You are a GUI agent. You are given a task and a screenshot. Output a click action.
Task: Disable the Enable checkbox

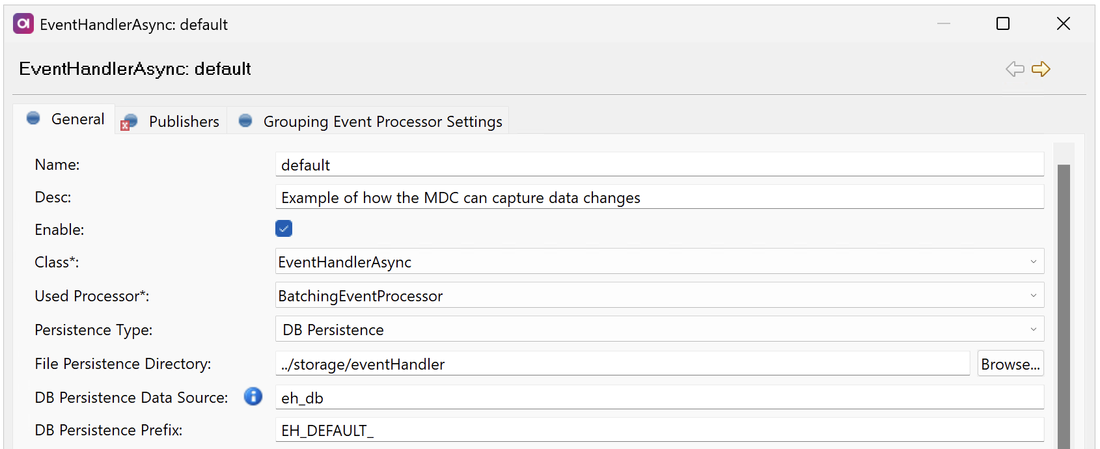pyautogui.click(x=283, y=228)
